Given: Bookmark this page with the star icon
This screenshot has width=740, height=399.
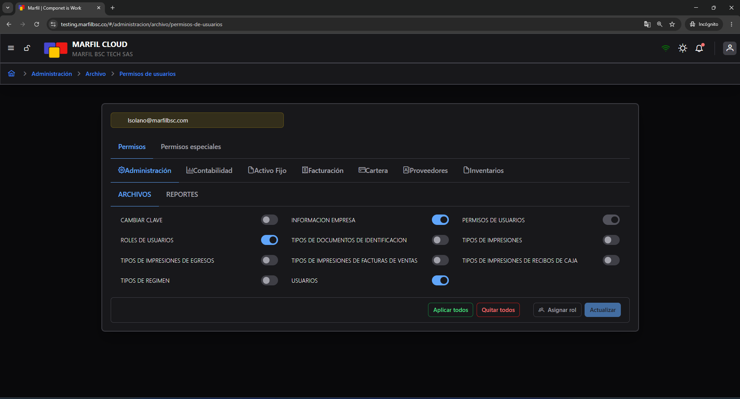Looking at the screenshot, I should coord(672,24).
